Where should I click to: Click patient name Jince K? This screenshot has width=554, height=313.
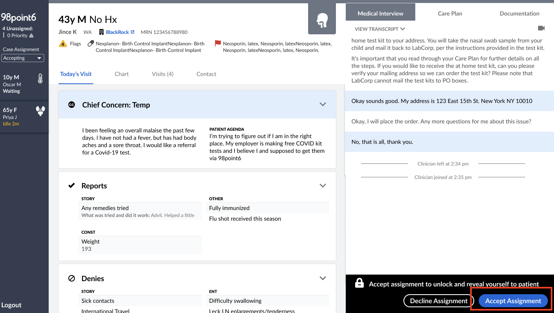(68, 32)
